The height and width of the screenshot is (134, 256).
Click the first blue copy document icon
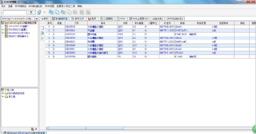[51, 12]
